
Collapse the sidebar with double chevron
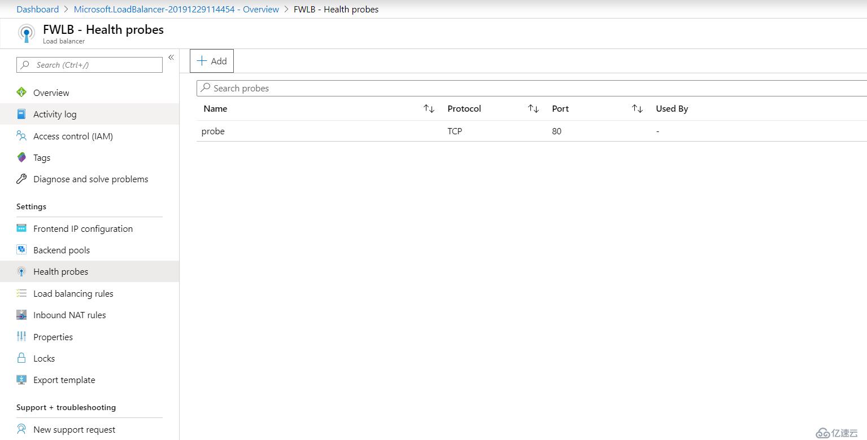pyautogui.click(x=171, y=57)
